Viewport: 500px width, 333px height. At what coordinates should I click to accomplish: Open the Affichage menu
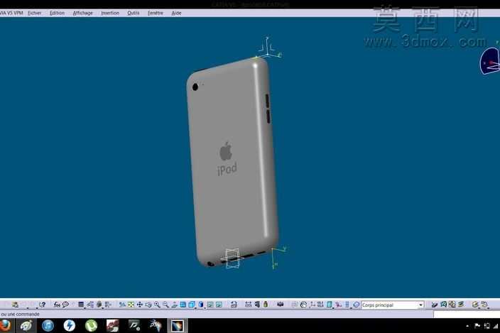tap(82, 13)
